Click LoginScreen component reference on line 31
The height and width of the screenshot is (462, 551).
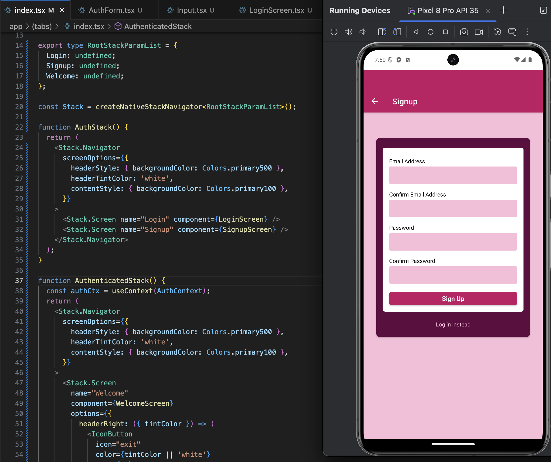click(x=241, y=219)
